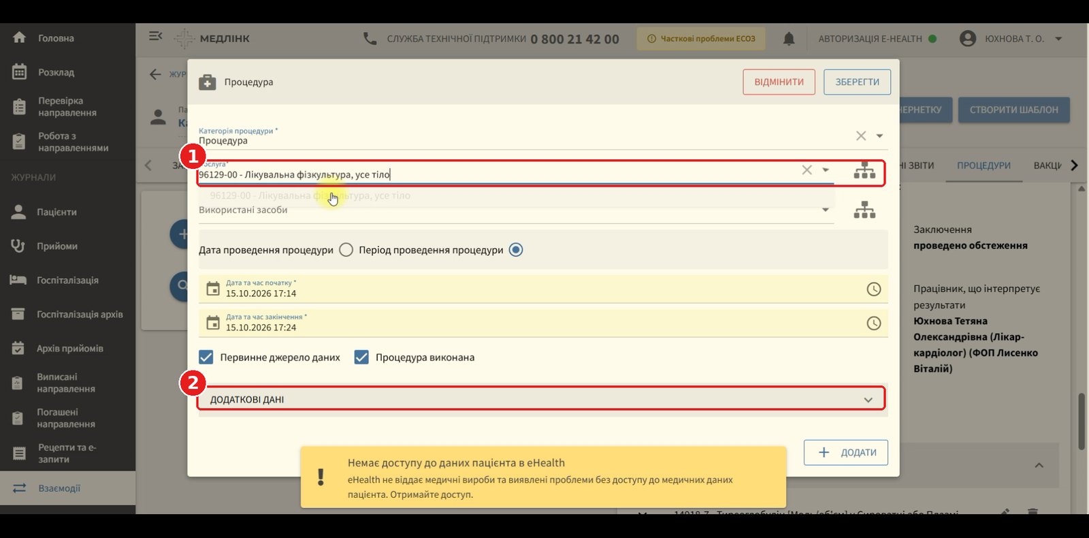Expand the ДОДАТКОВІ ДАНІ section

[x=542, y=399]
